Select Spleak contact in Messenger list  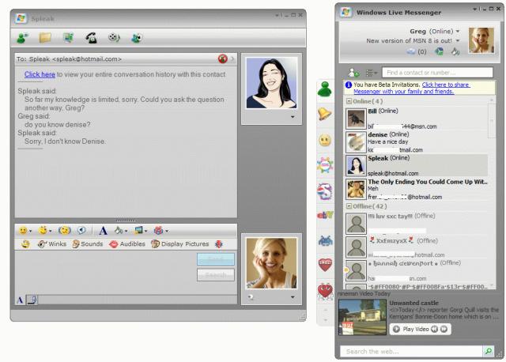pyautogui.click(x=417, y=165)
